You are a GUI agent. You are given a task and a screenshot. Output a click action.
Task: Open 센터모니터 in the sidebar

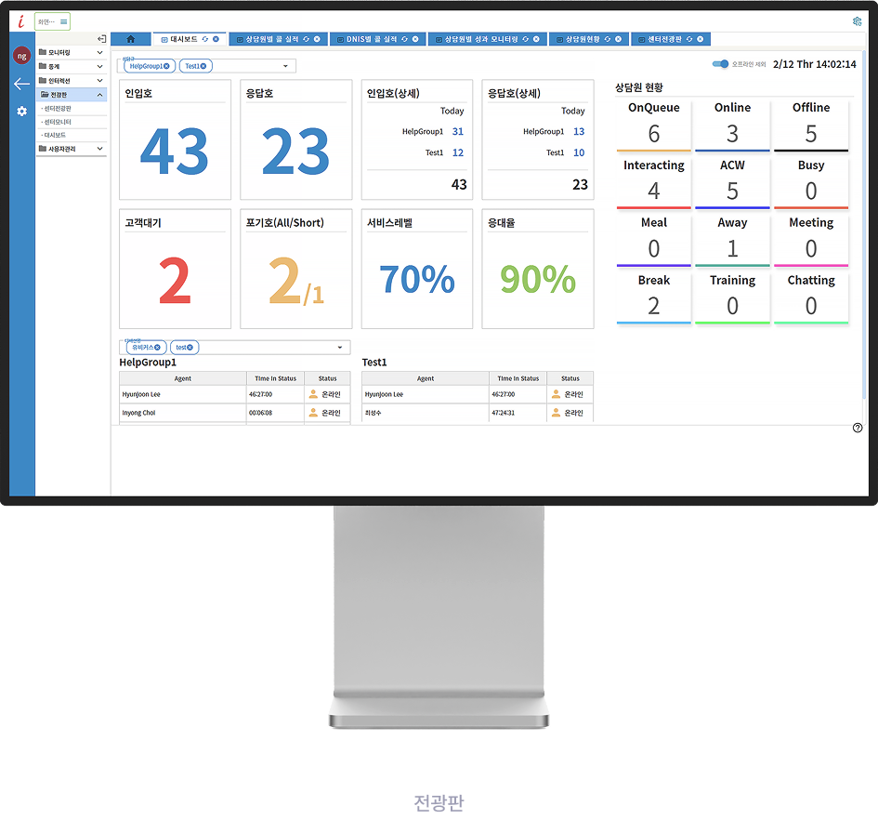point(58,122)
